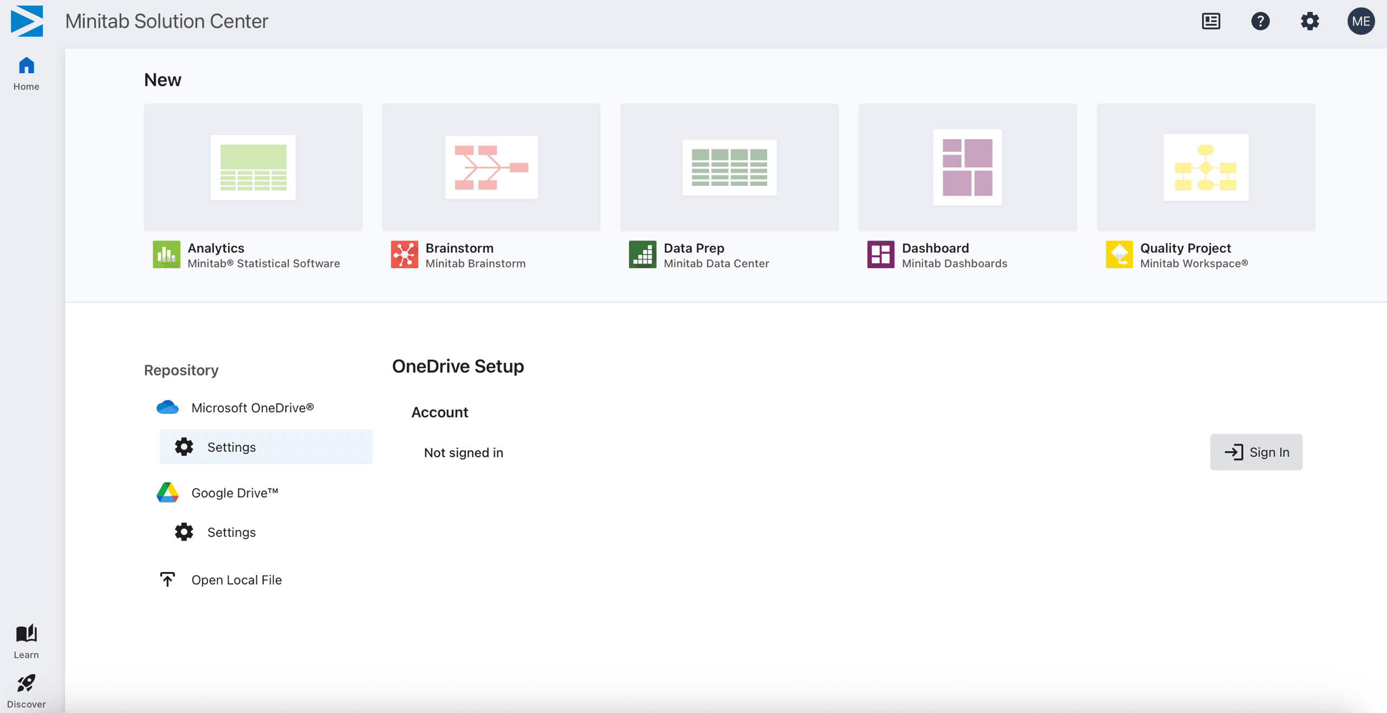
Task: Click the 'New' section heading
Action: coord(163,80)
